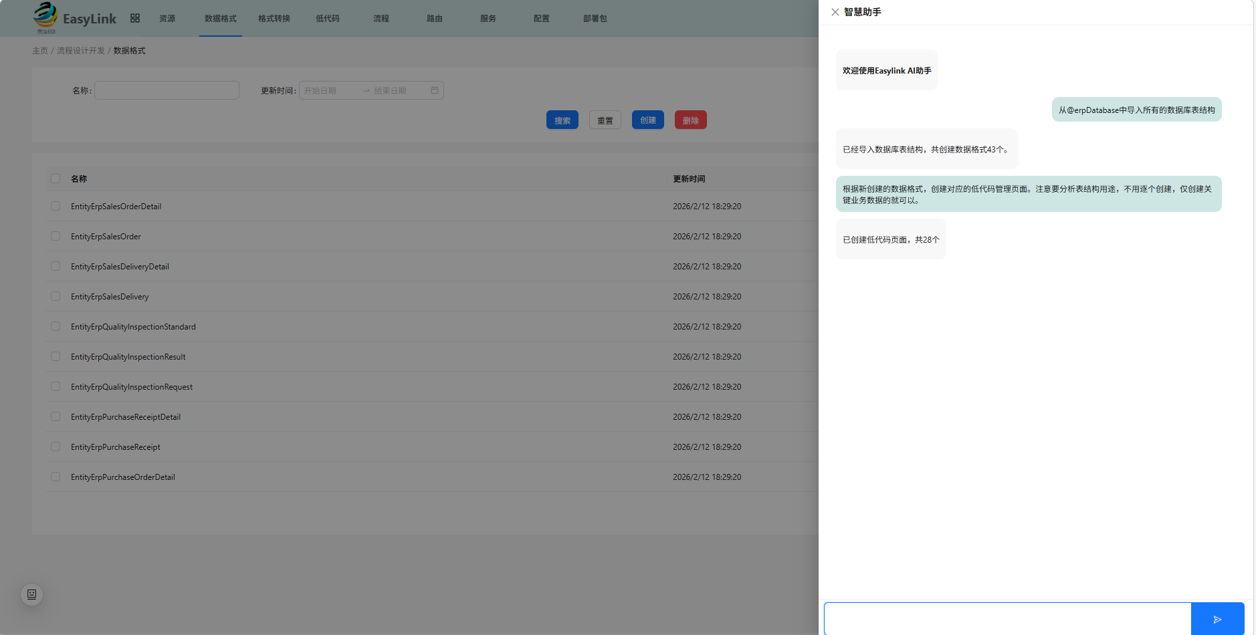The width and height of the screenshot is (1256, 635).
Task: Check the EntityErpPurchaseReceiptDetail row checkbox
Action: (56, 416)
